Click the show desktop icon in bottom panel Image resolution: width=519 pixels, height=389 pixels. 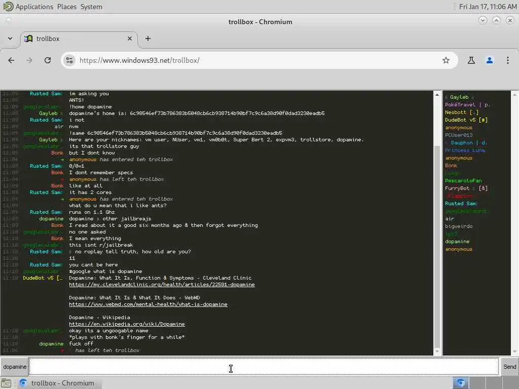[6, 383]
